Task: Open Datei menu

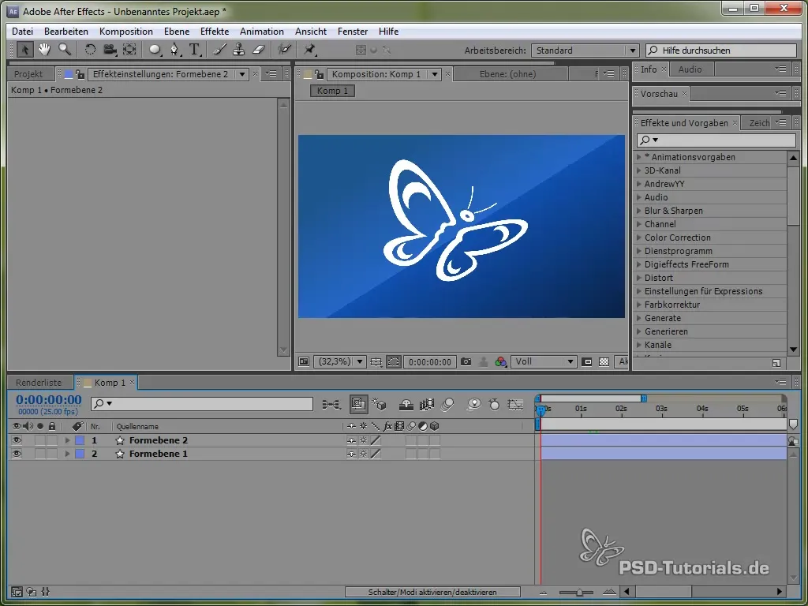Action: [x=22, y=32]
